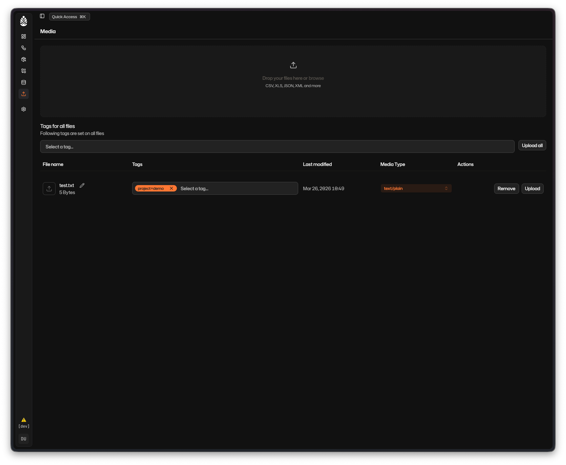Open the dashboard overview from the sidebar
The height and width of the screenshot is (465, 566).
tap(24, 36)
